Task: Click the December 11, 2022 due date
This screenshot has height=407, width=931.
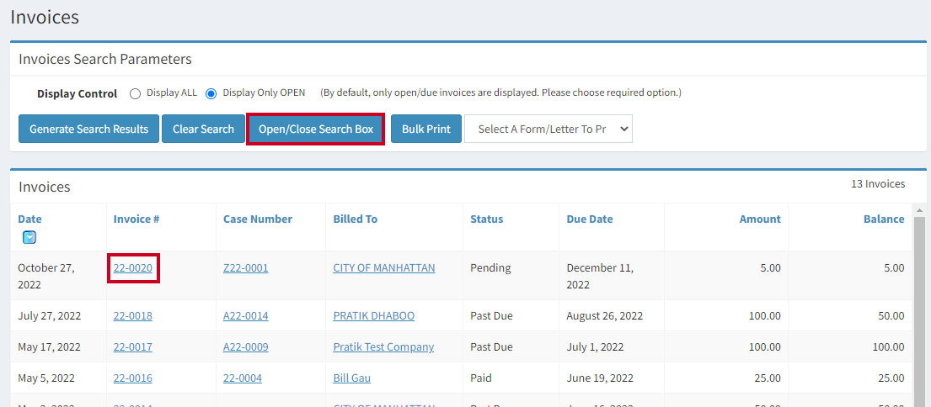Action: [x=600, y=276]
